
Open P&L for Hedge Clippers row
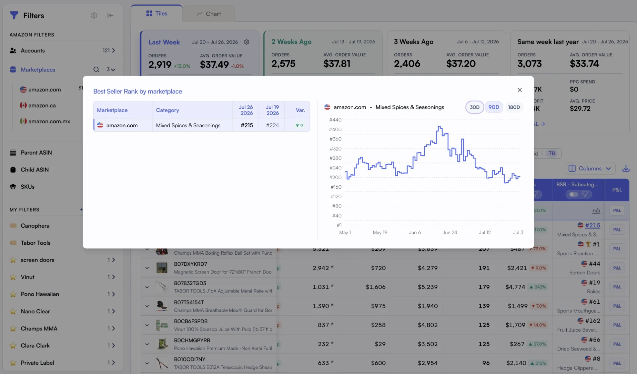tap(617, 363)
